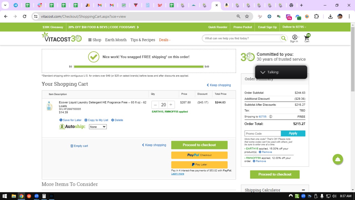
Task: Click the Vitacost 30 logo
Action: tap(62, 37)
